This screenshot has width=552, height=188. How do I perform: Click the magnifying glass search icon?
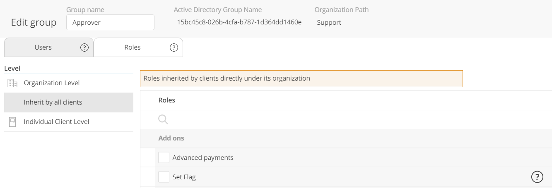(163, 119)
